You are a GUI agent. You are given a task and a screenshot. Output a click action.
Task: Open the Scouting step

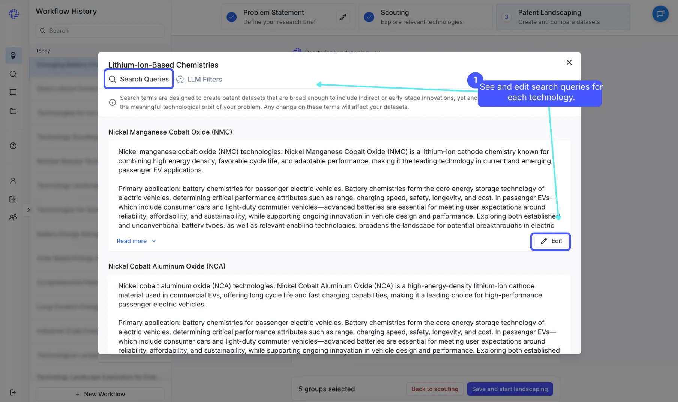pos(426,17)
